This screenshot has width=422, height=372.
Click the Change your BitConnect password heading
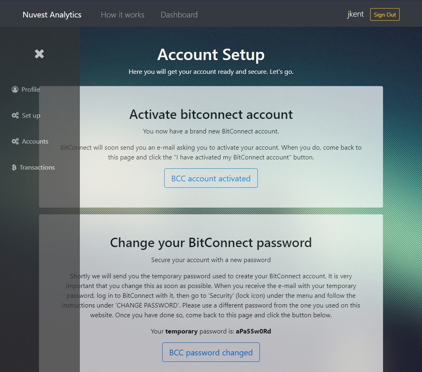(x=211, y=243)
